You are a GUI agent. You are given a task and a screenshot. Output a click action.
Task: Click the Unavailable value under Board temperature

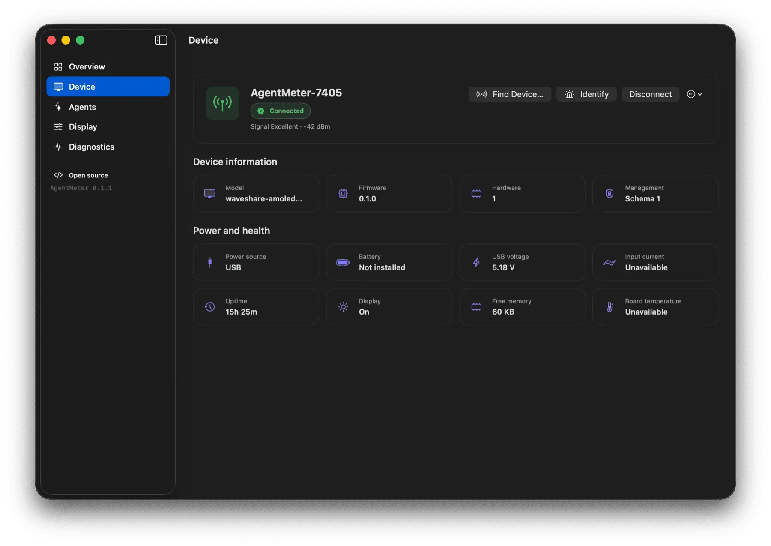pos(646,312)
